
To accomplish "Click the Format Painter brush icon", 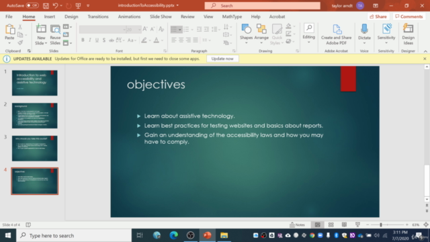I will point(20,42).
